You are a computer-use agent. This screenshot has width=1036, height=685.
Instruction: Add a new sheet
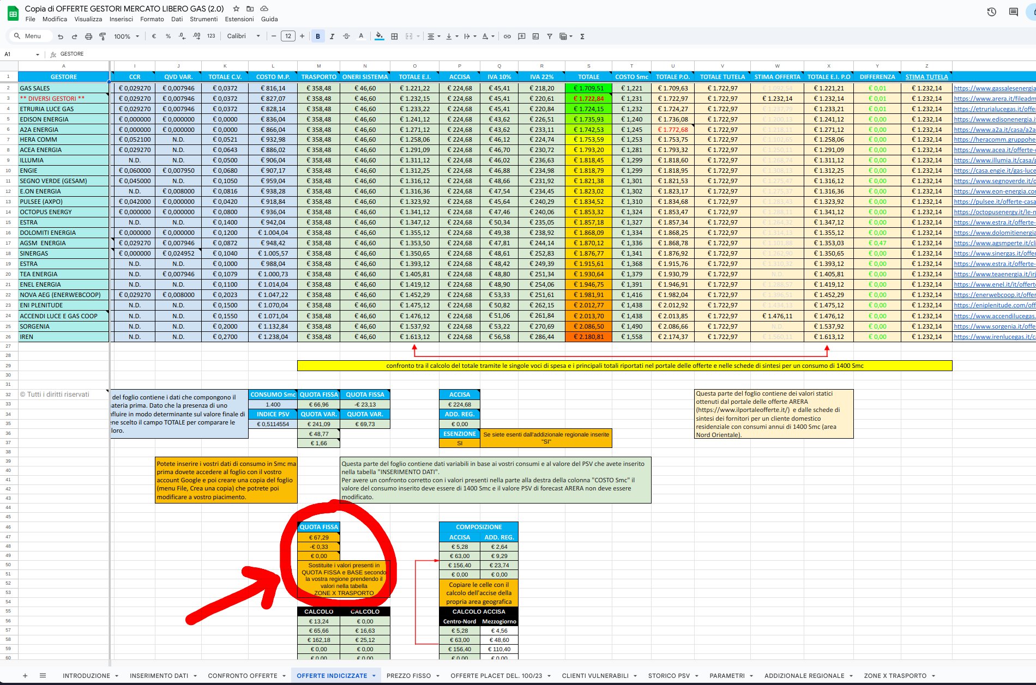pyautogui.click(x=25, y=676)
